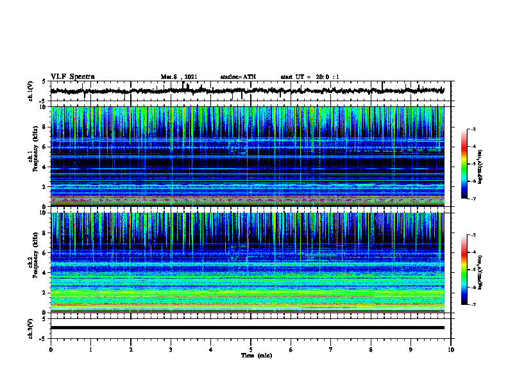Click the "-7" value on ch.1 colorbar
Screen dimensions: 508x392
[x=473, y=199]
